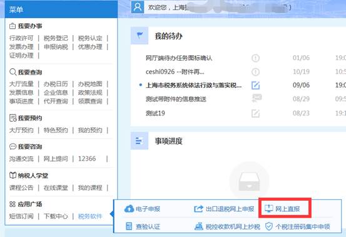
Task: Open 我的课程 link
Action: [x=90, y=187]
